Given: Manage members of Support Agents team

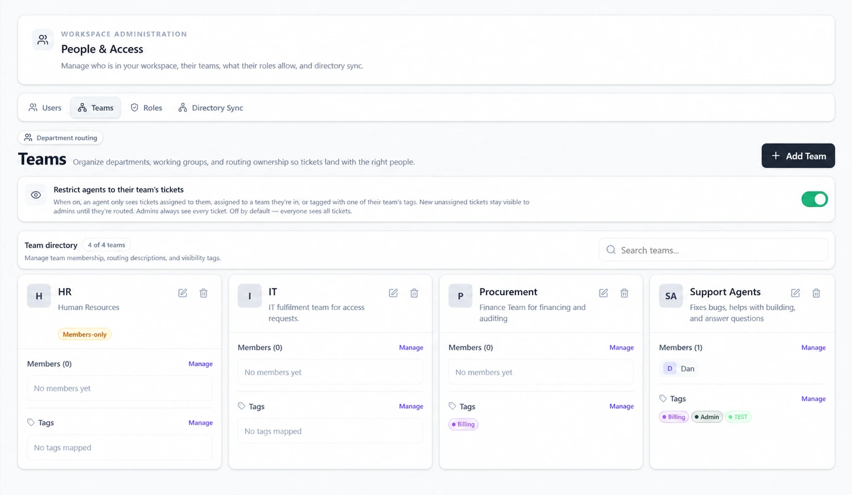Looking at the screenshot, I should pyautogui.click(x=813, y=347).
